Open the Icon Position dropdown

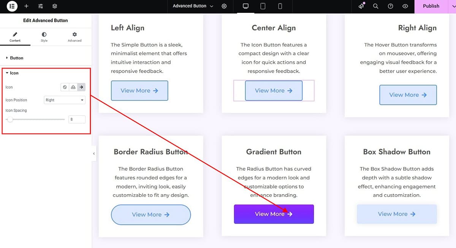click(x=65, y=100)
